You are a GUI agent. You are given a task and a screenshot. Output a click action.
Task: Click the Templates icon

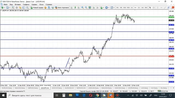coord(112,8)
